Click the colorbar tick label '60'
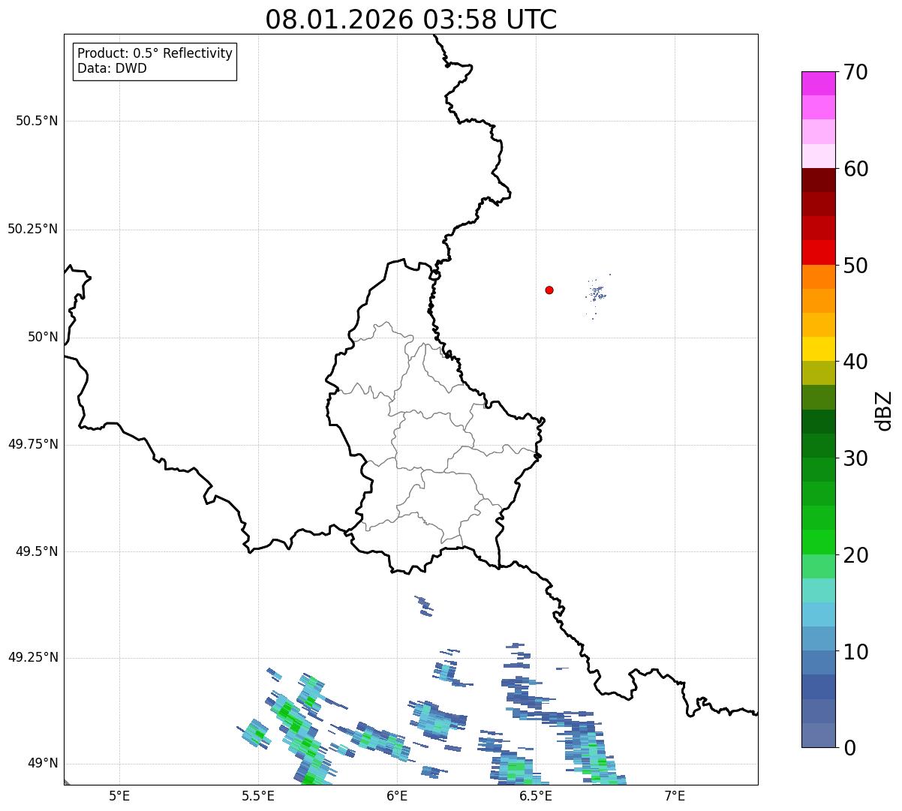 pos(856,169)
